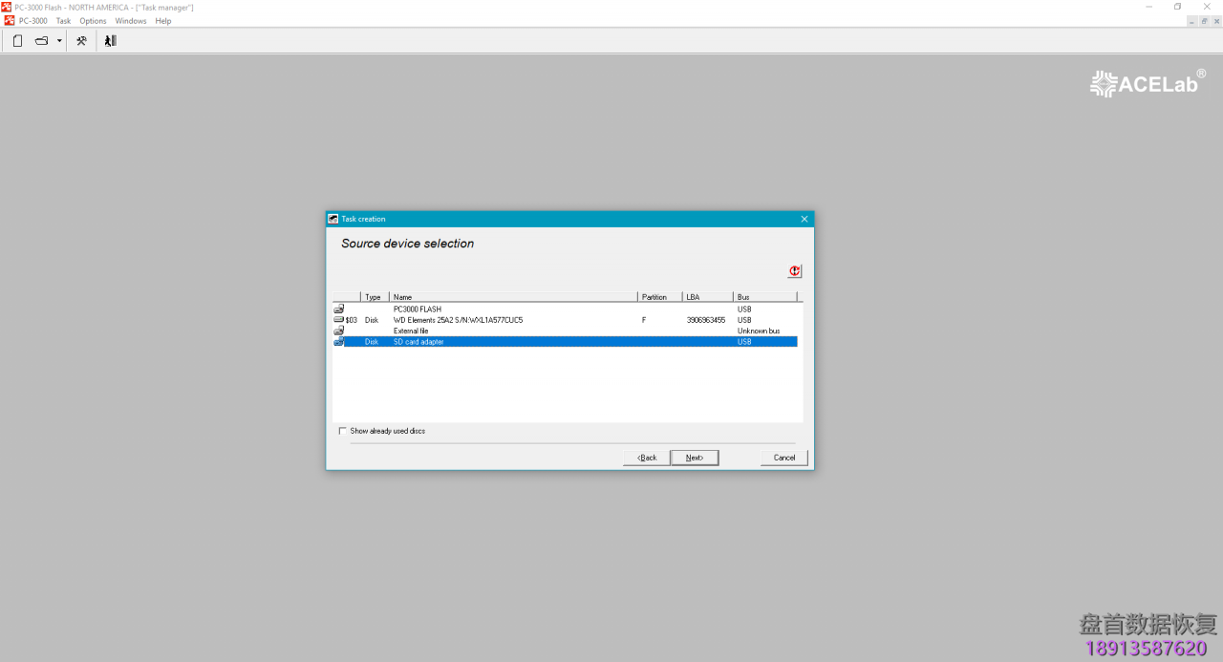1223x662 pixels.
Task: Click the LBA column header
Action: point(707,297)
